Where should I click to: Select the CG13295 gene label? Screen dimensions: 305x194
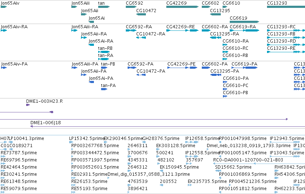point(220,10)
